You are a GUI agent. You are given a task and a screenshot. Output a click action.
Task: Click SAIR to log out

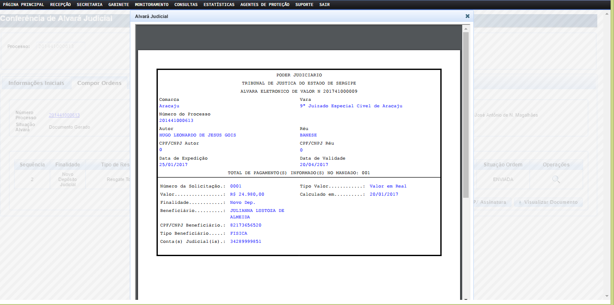click(324, 4)
